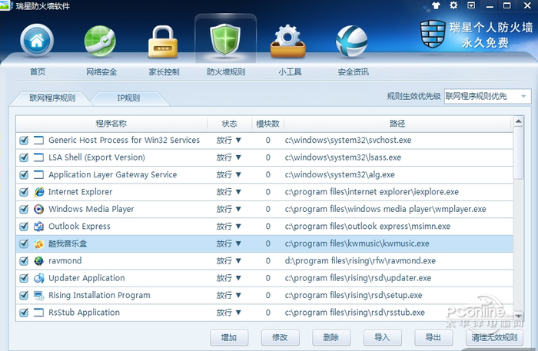
Task: Click the title bar dropdown menu icon
Action: click(x=471, y=5)
